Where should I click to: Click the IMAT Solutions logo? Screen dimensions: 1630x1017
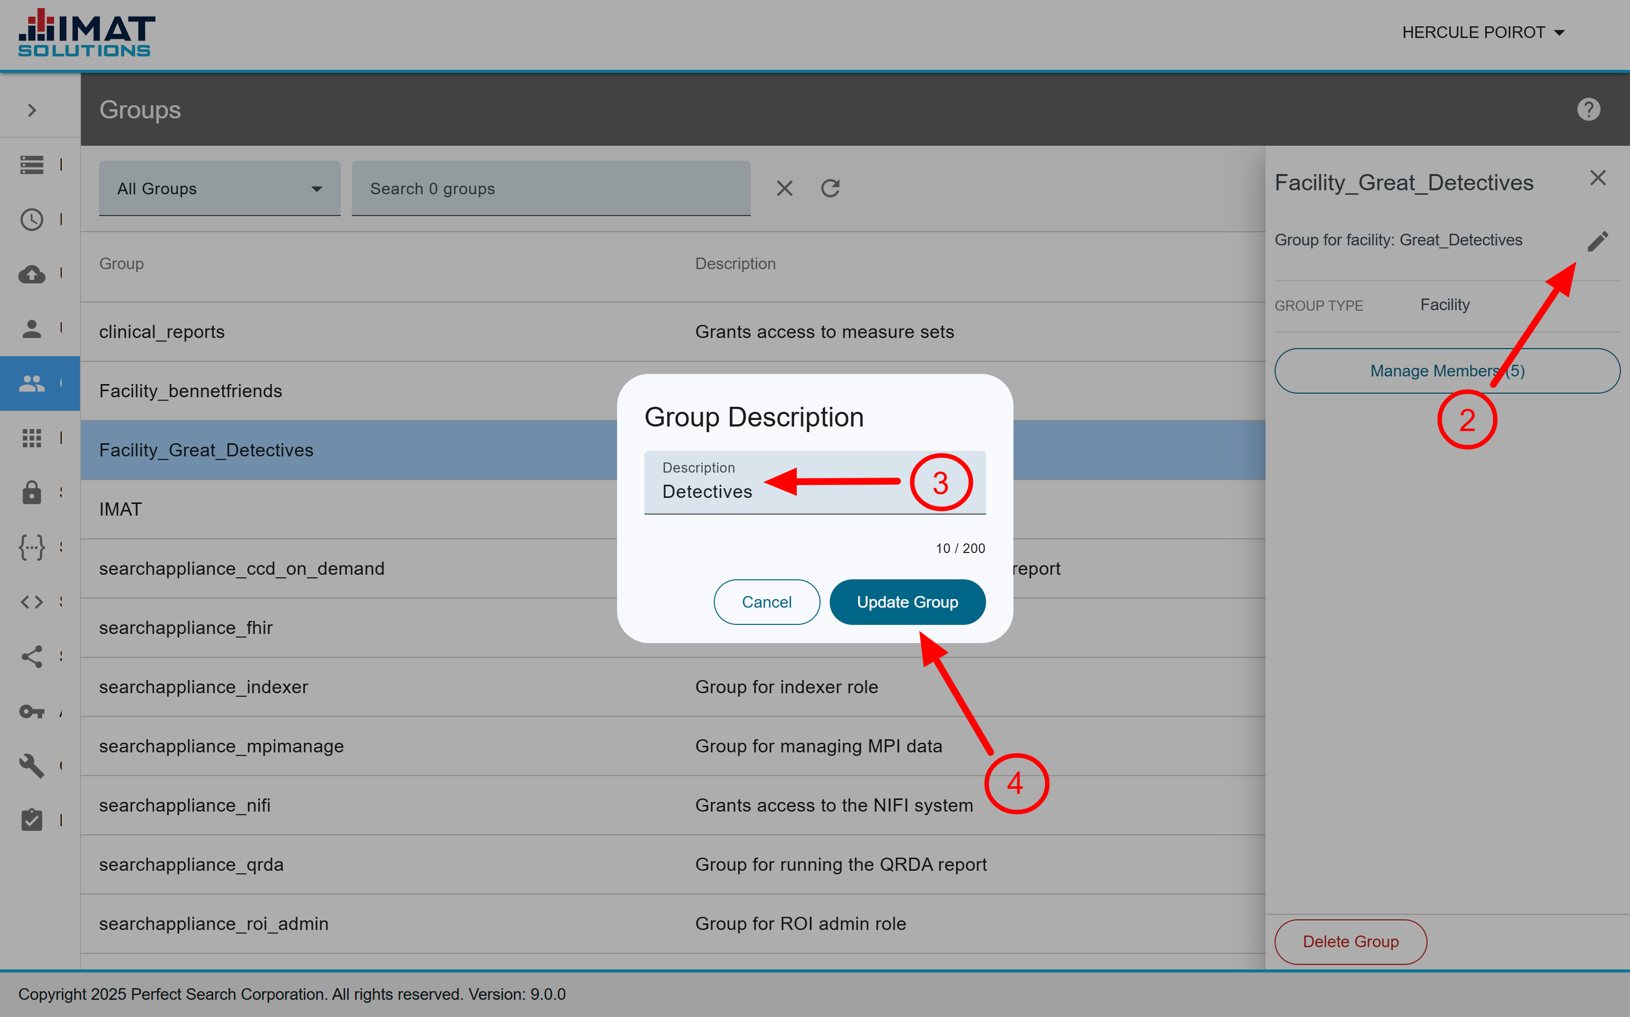(86, 33)
